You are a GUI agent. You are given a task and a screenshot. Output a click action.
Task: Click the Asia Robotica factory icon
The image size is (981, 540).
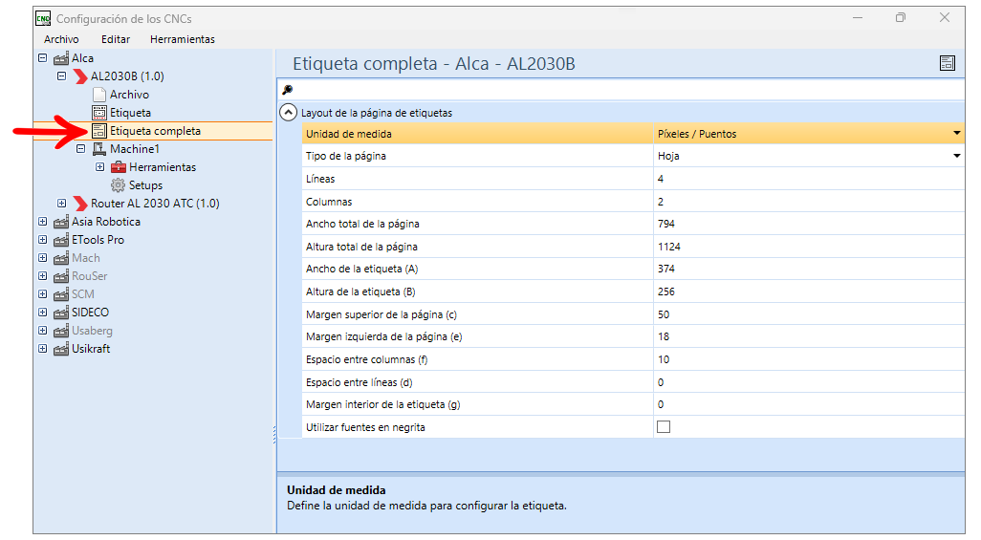pyautogui.click(x=60, y=222)
